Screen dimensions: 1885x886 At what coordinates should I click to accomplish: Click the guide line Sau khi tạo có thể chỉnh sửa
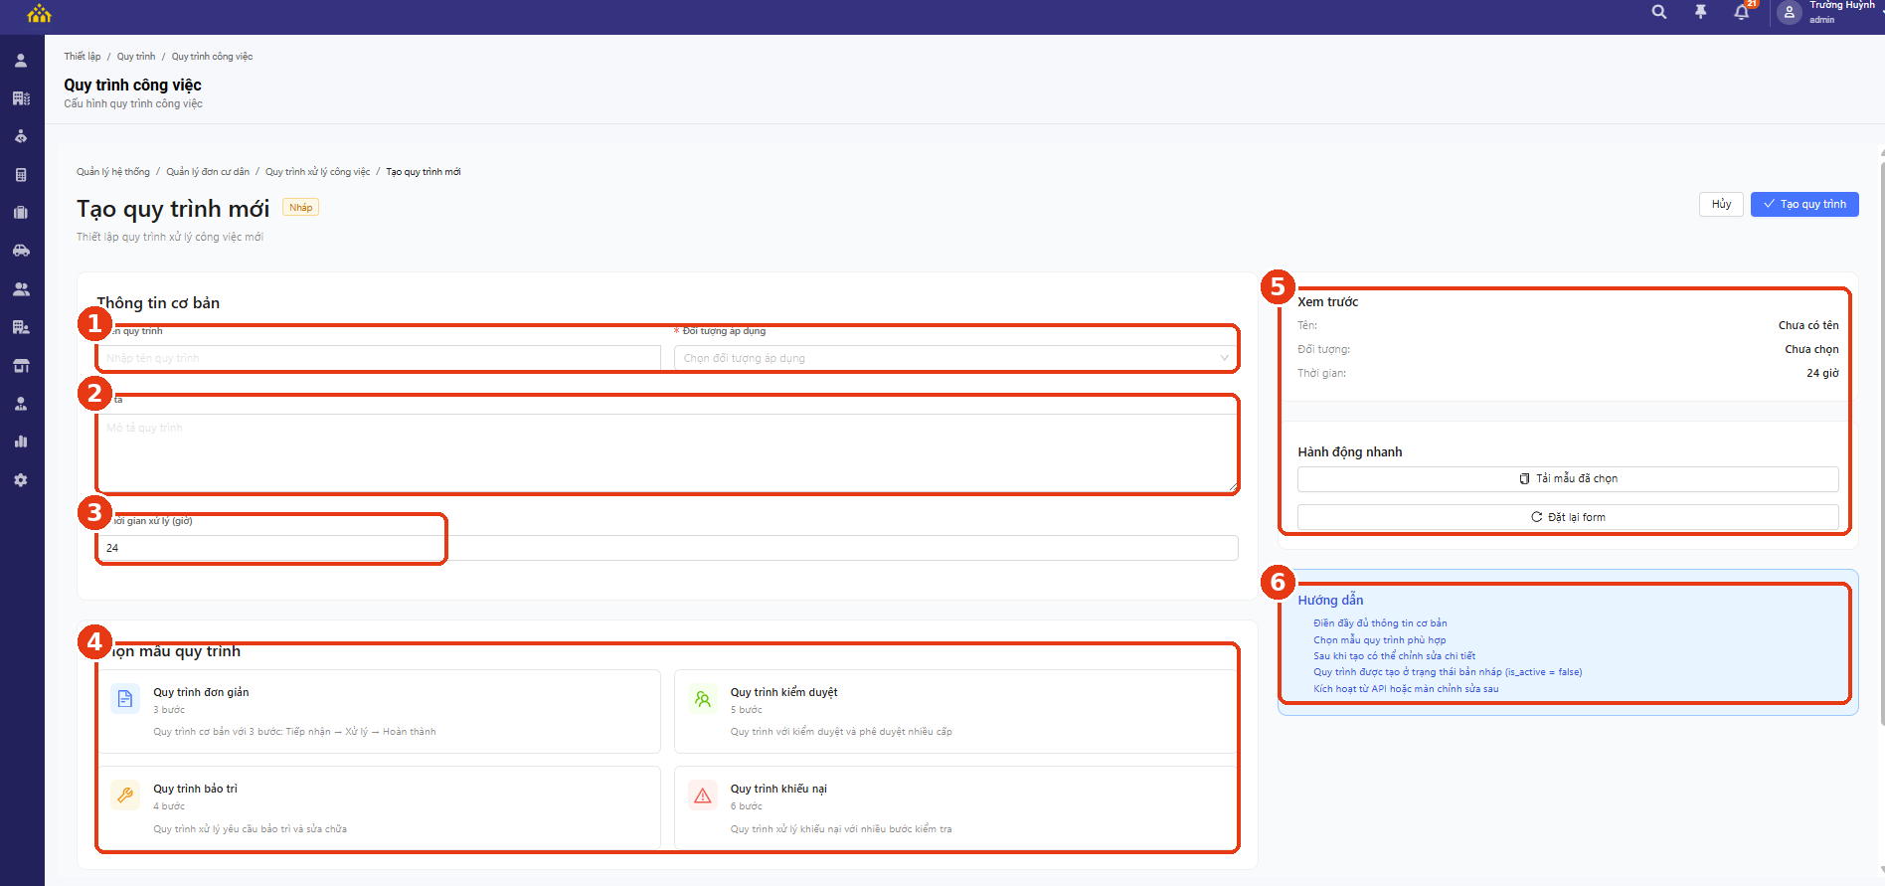pyautogui.click(x=1394, y=656)
